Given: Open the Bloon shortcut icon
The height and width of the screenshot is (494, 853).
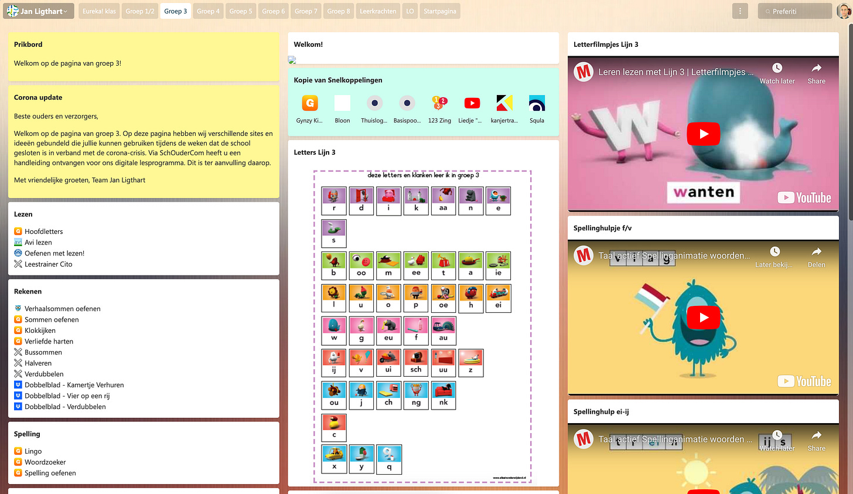Looking at the screenshot, I should tap(342, 103).
